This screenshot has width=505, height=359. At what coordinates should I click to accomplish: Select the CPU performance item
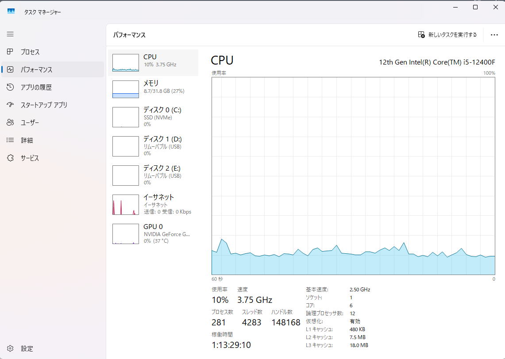click(x=153, y=62)
